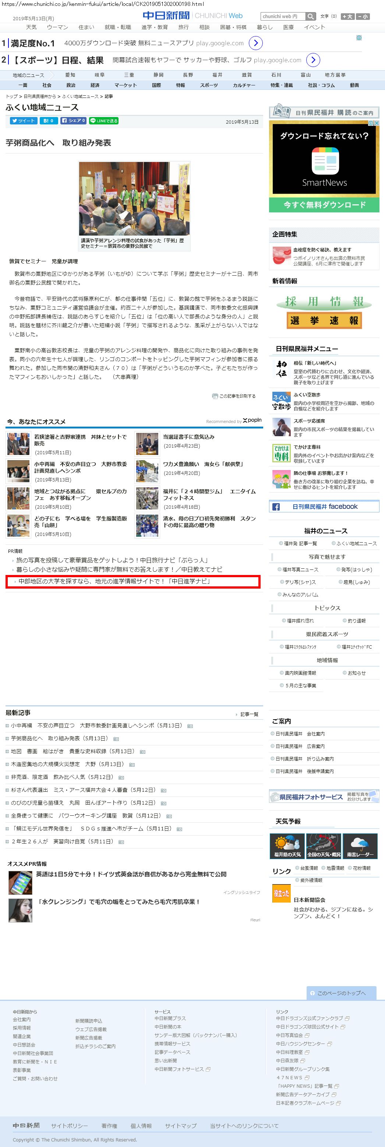Open the 中日新聞 CHUNICHI Web logo

tap(193, 15)
